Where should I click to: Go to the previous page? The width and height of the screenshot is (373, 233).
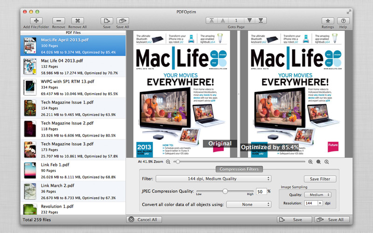pos(223,21)
